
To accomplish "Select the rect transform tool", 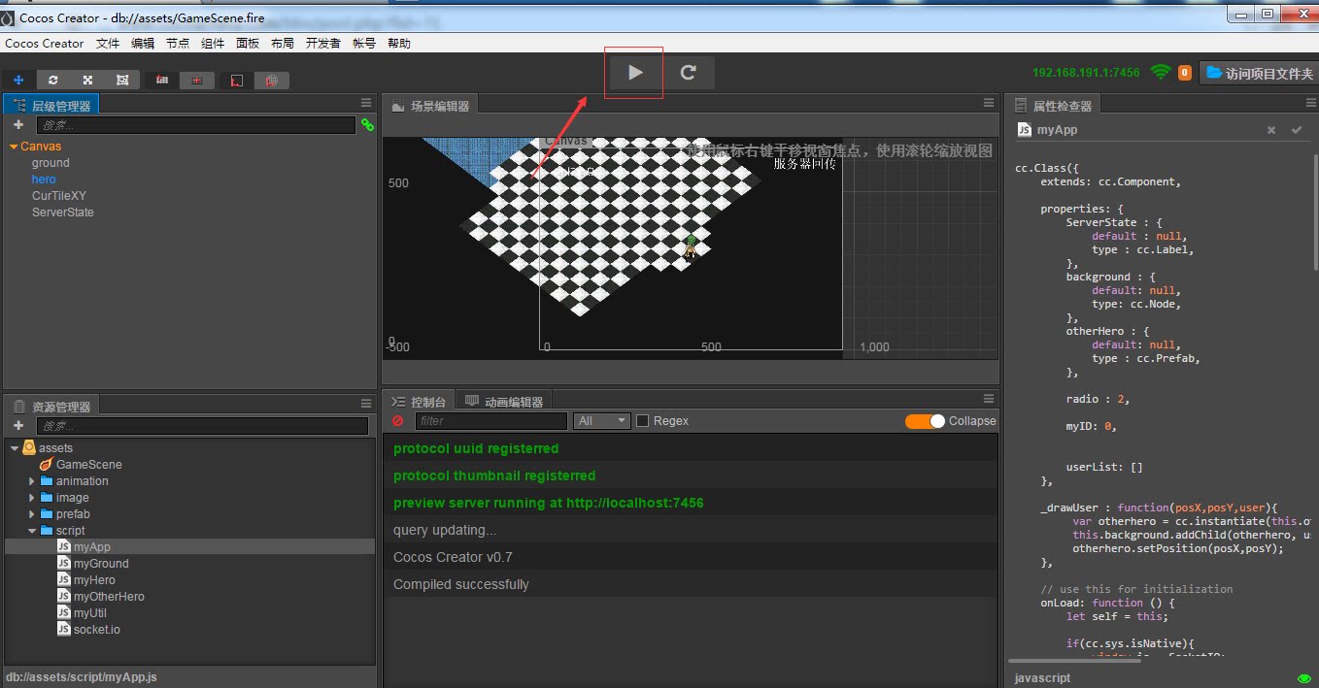I will (122, 80).
